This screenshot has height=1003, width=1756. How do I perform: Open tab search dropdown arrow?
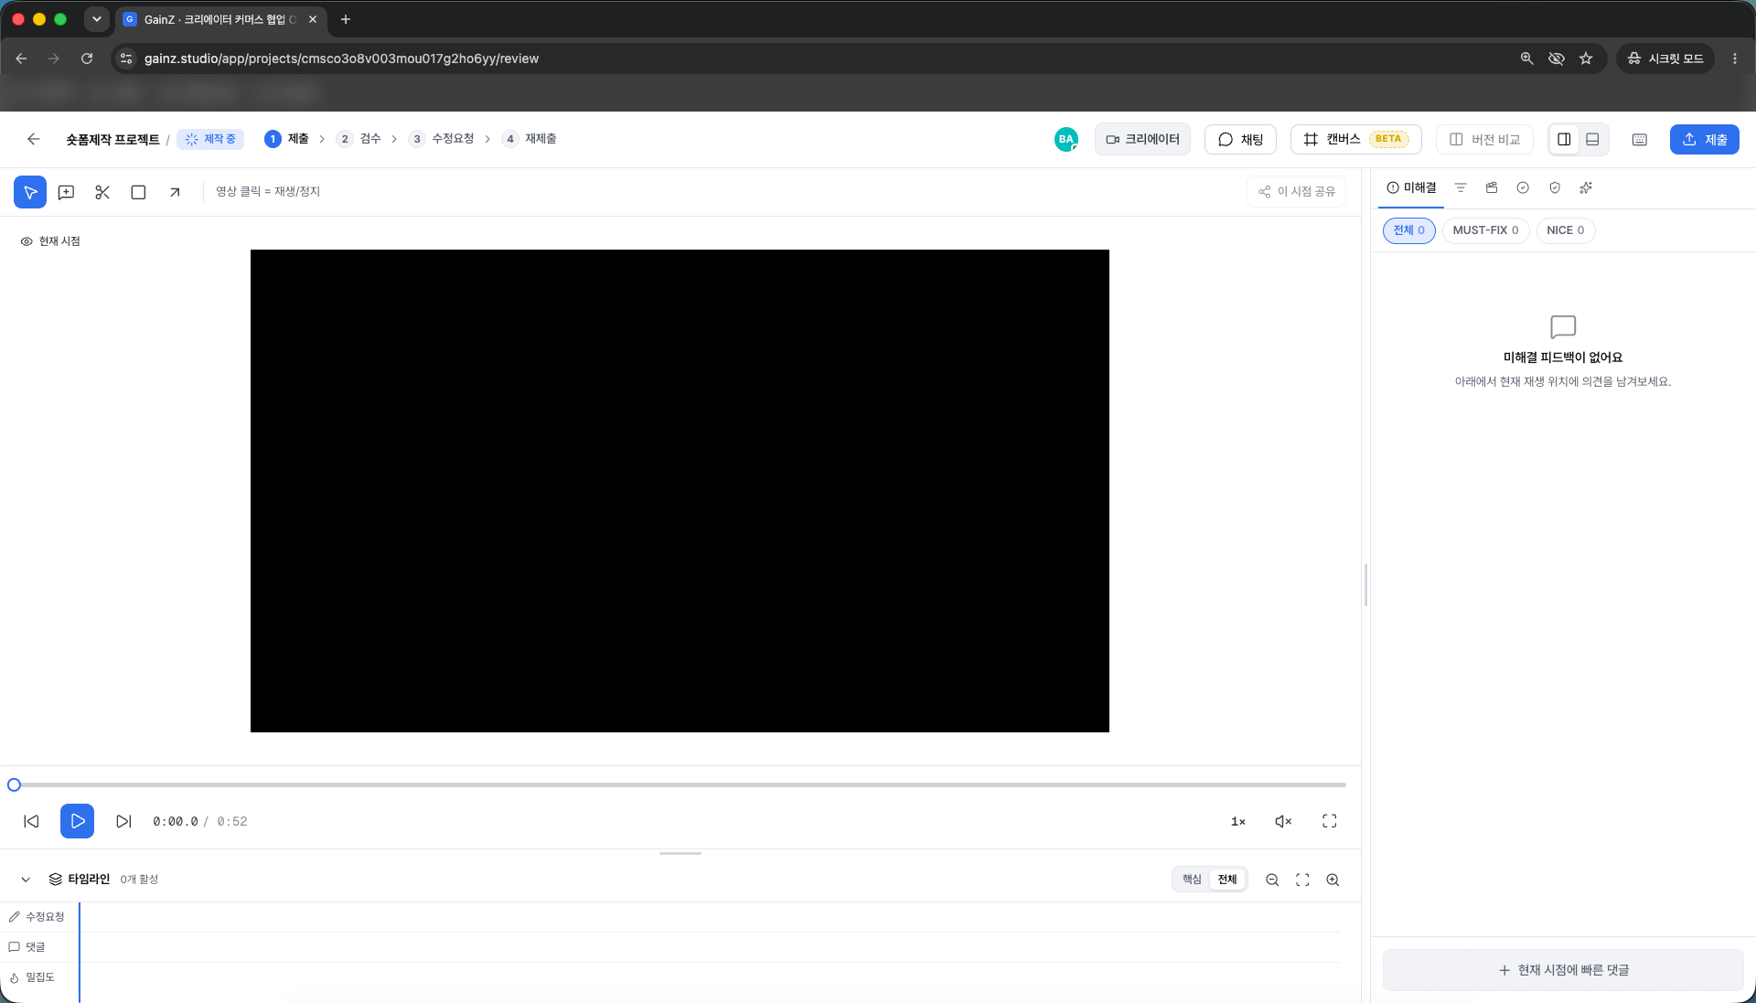96,19
